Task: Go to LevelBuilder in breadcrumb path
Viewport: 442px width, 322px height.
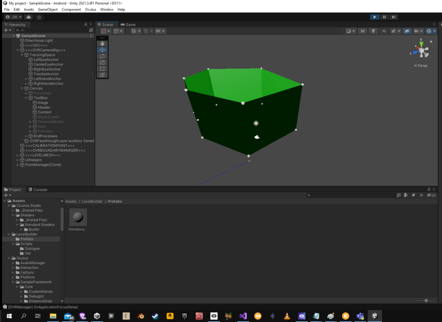Action: click(92, 202)
